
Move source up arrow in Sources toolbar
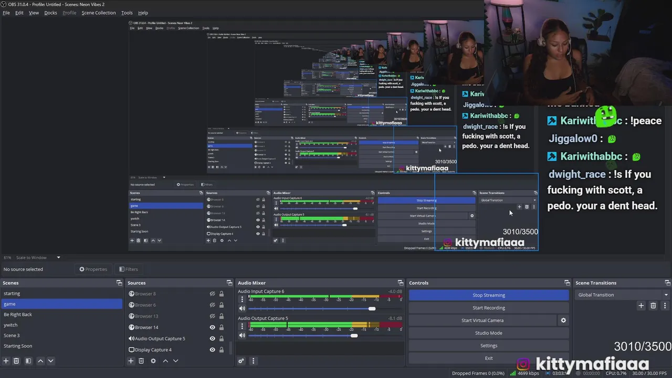point(165,361)
